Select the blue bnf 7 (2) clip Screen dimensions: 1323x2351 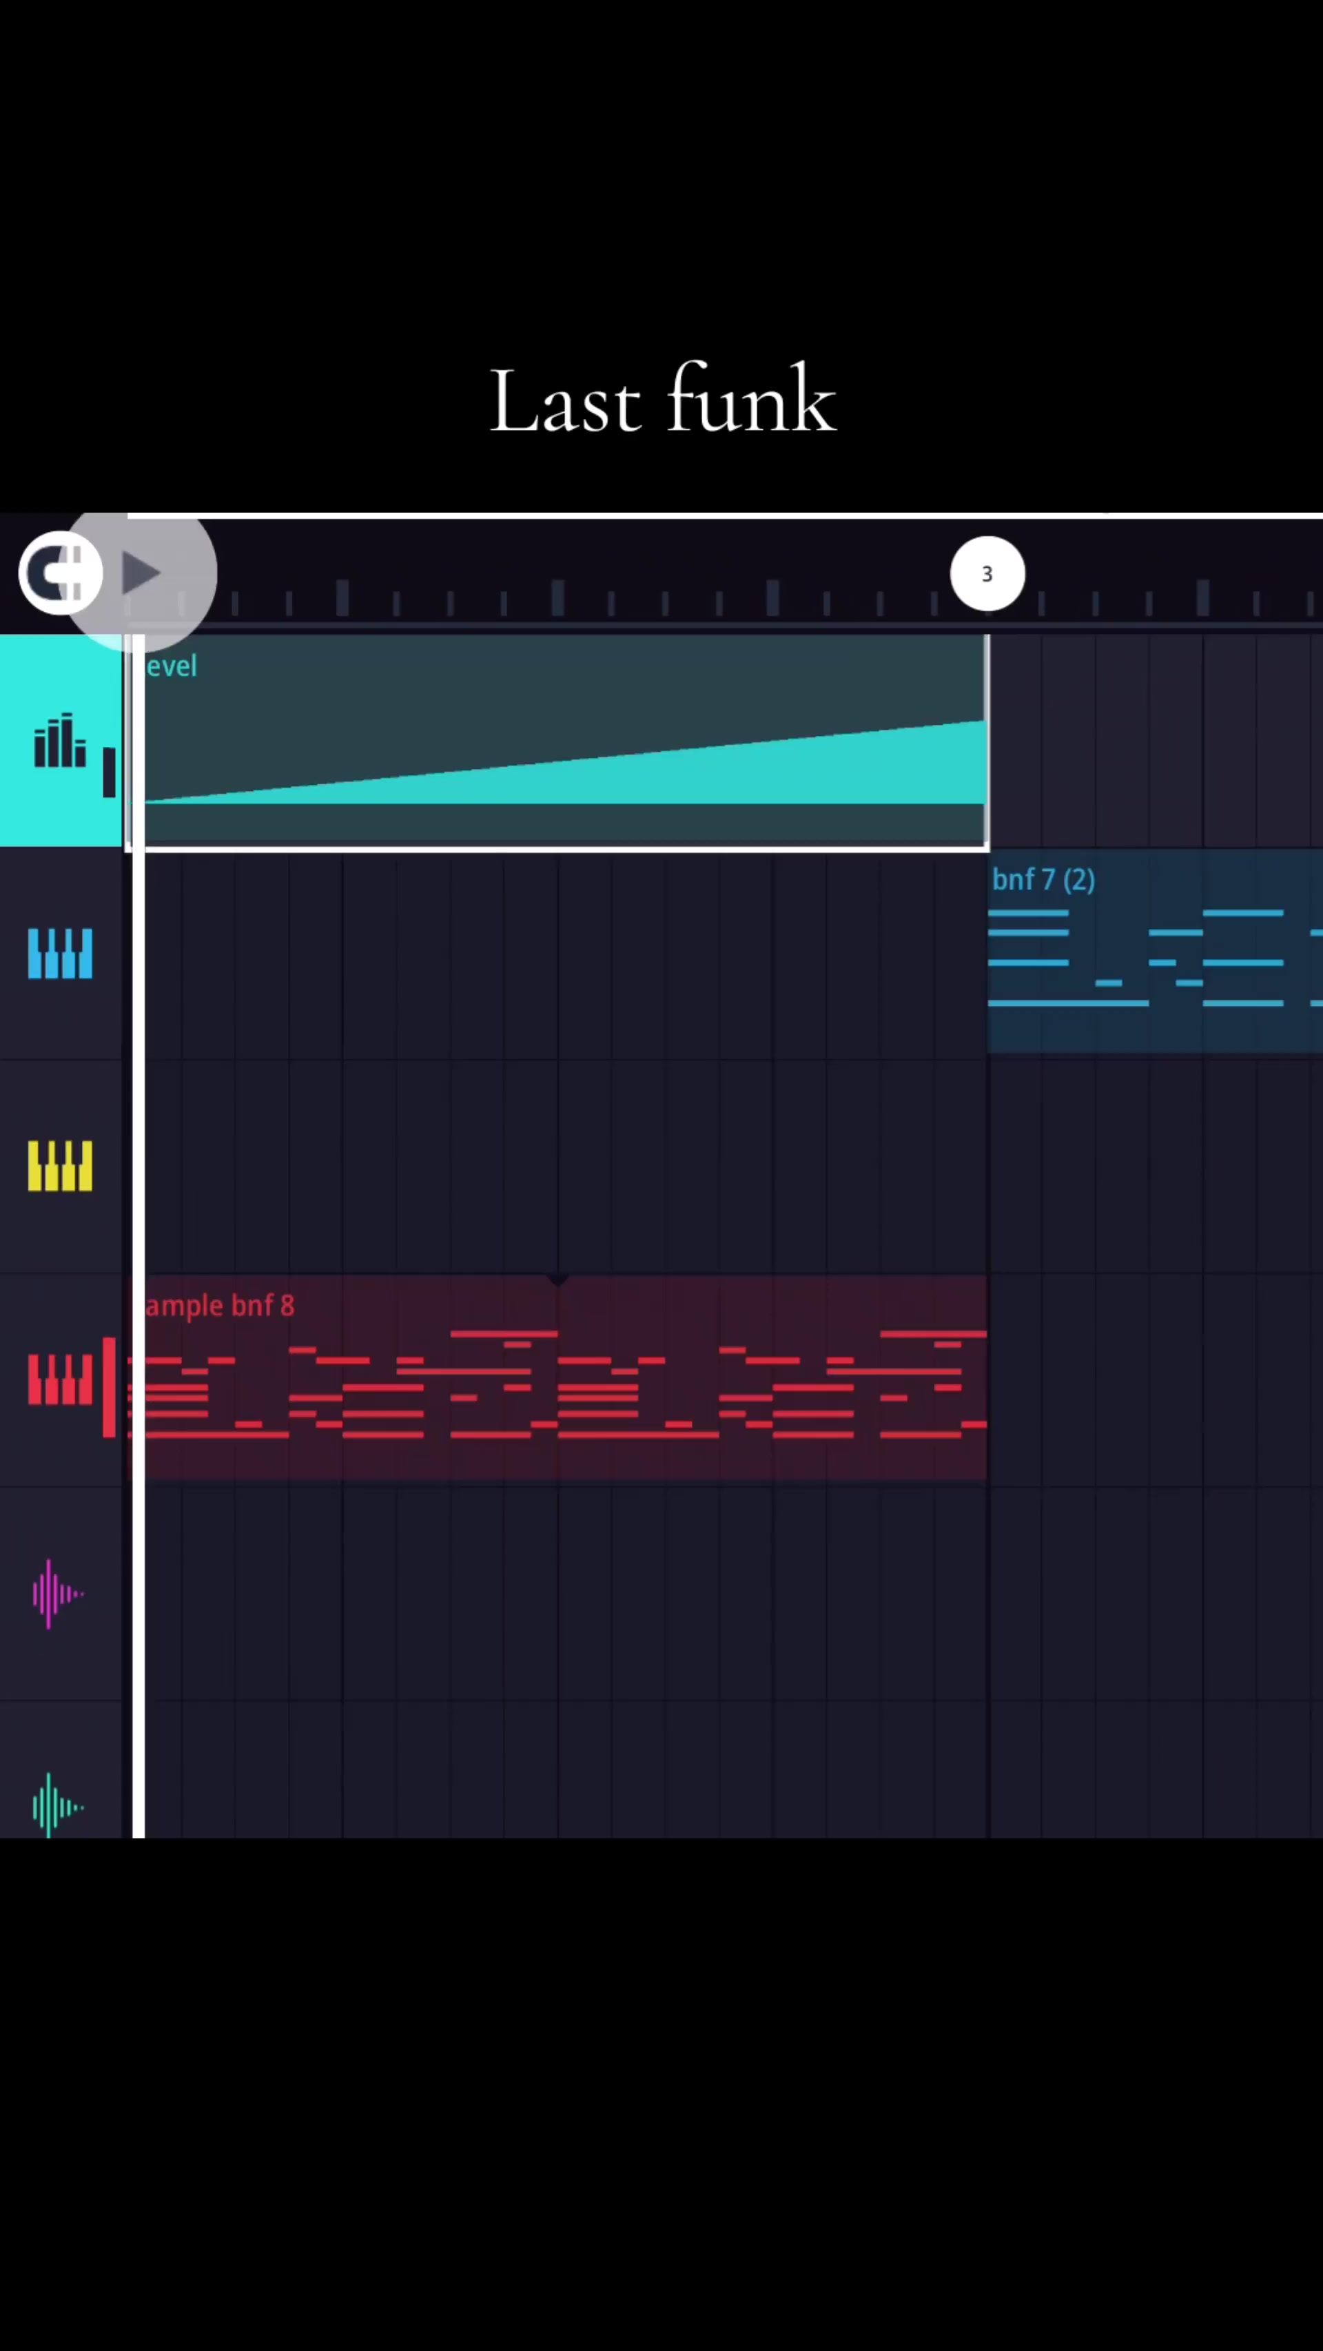point(1155,951)
